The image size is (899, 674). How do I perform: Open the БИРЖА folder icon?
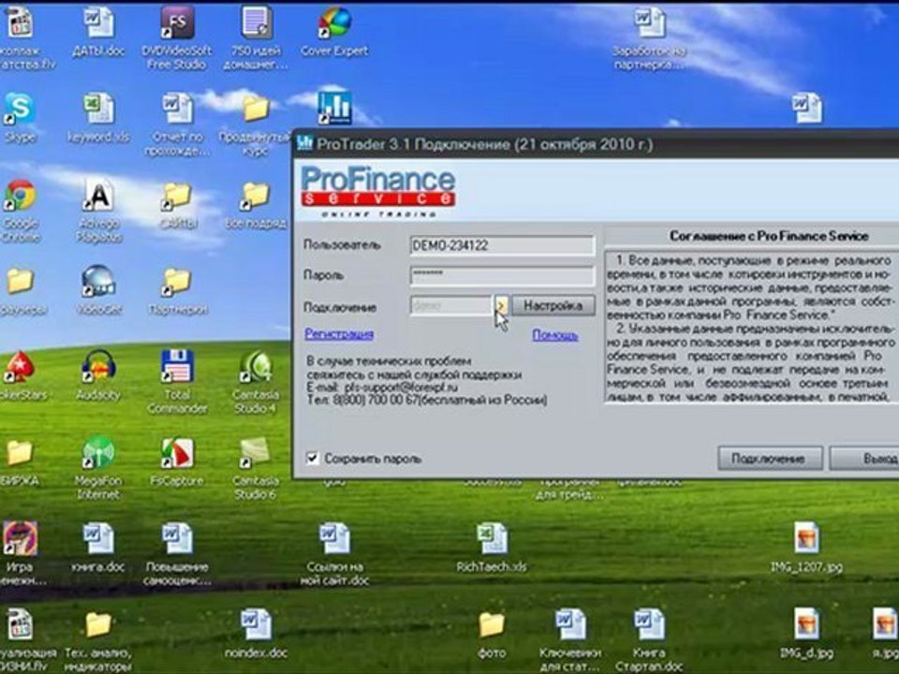(x=20, y=453)
